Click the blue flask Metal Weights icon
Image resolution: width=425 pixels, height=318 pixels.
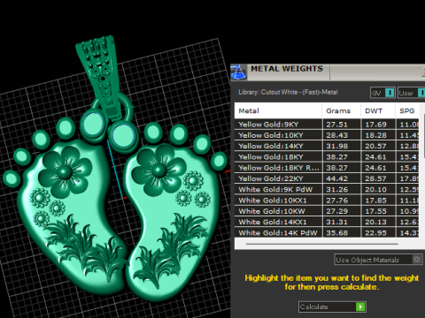point(238,72)
